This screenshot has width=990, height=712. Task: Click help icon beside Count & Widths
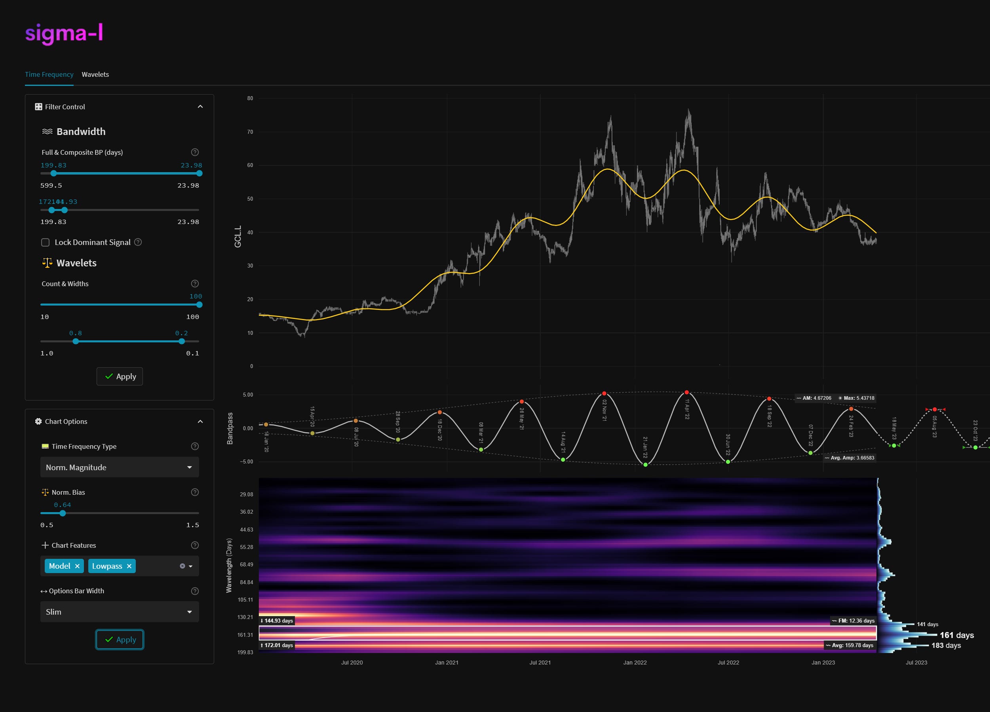(x=195, y=283)
